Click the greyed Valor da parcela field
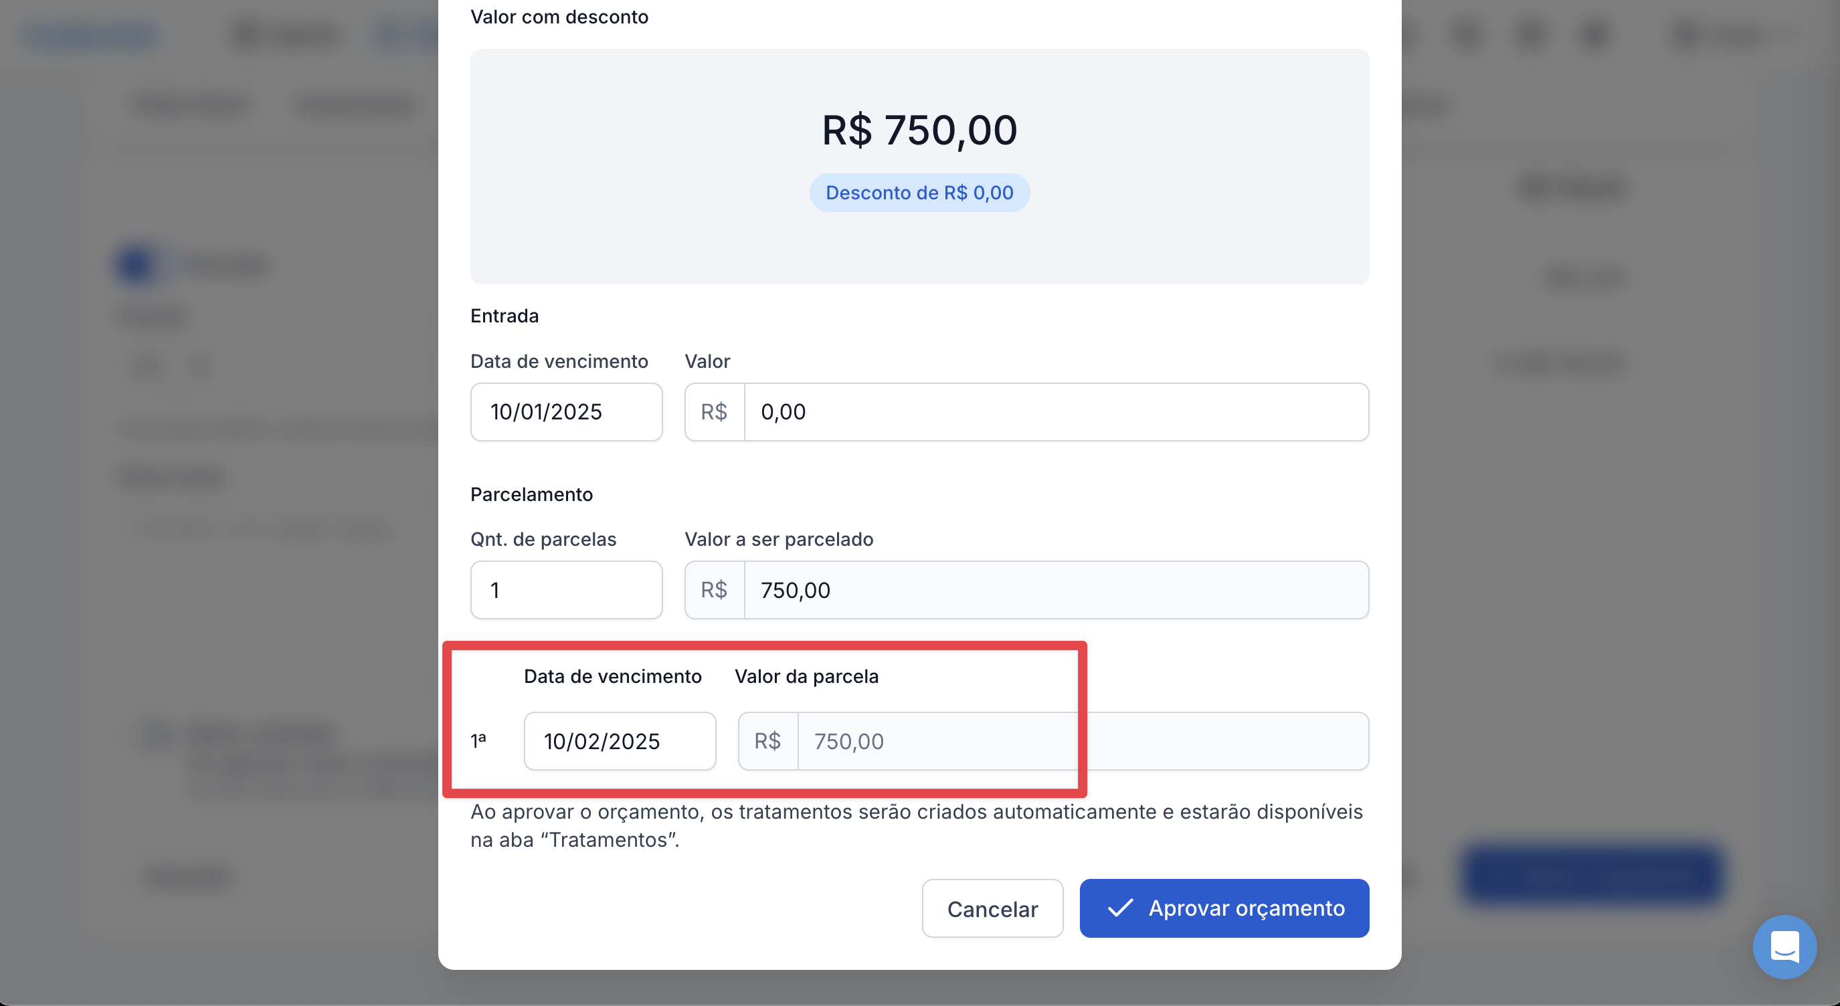 (1082, 741)
